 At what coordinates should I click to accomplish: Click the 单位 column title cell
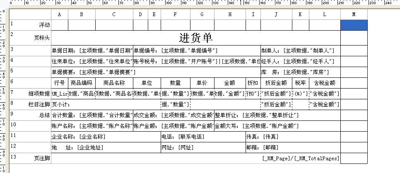147,83
